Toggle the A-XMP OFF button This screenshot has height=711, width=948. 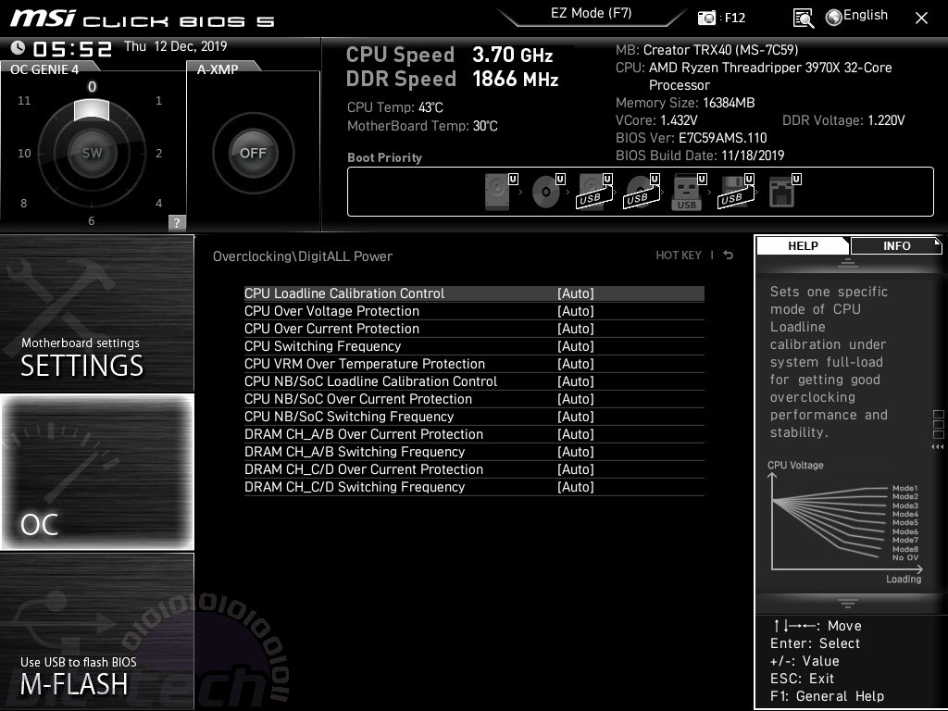(x=254, y=153)
